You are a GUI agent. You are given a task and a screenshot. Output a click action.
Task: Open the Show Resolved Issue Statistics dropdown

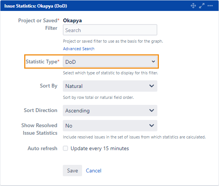coord(110,126)
